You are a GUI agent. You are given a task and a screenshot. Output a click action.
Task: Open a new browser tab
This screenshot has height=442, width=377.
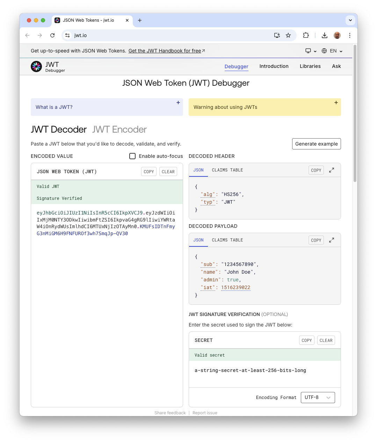[140, 20]
